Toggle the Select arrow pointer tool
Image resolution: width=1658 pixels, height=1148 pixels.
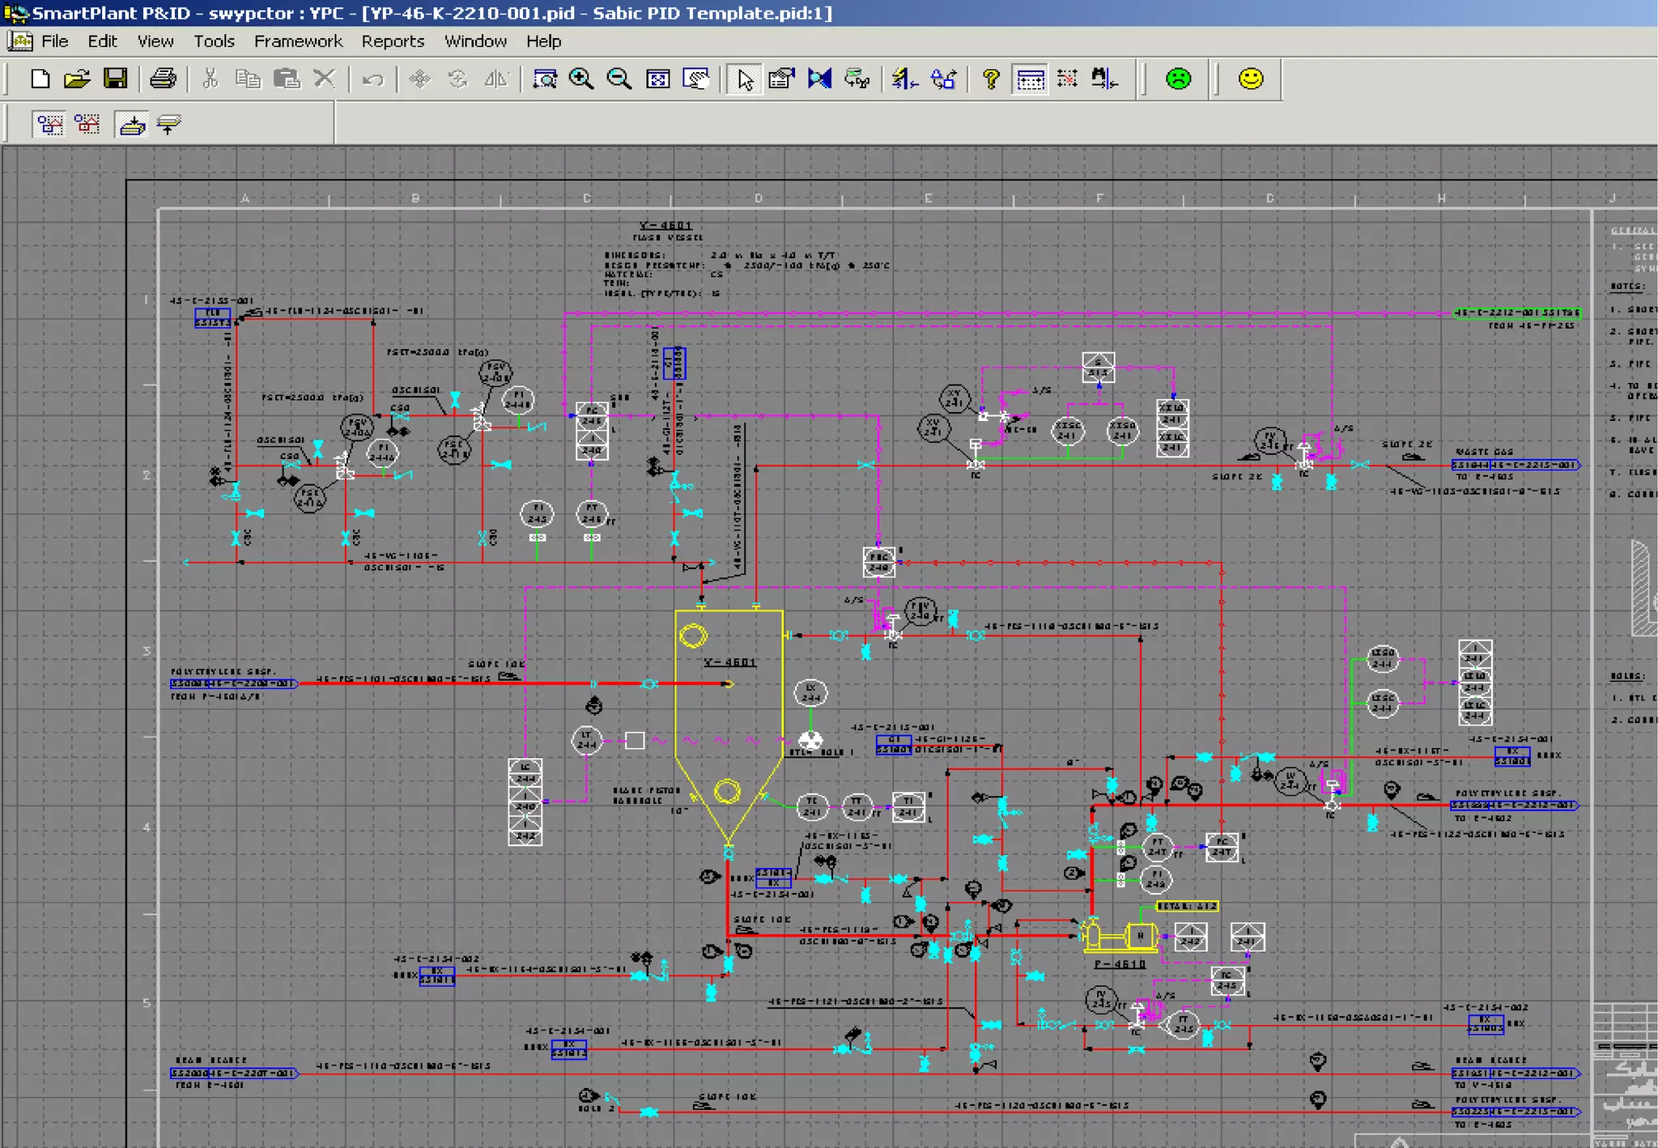745,79
